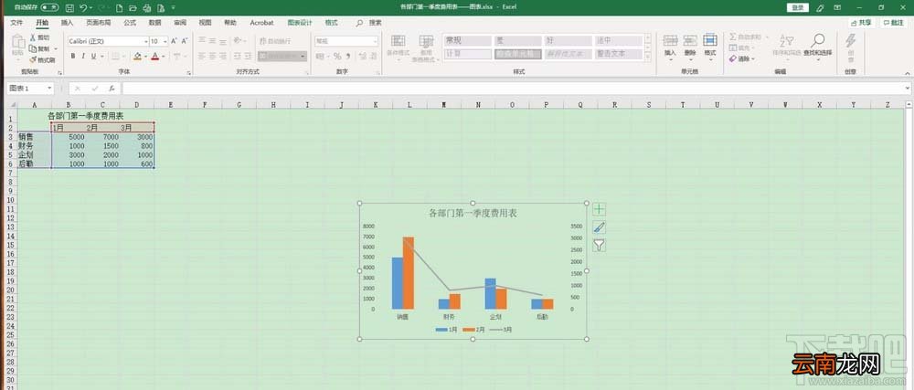Click the New blank workbook icon
This screenshot has width=914, height=390.
click(x=120, y=8)
